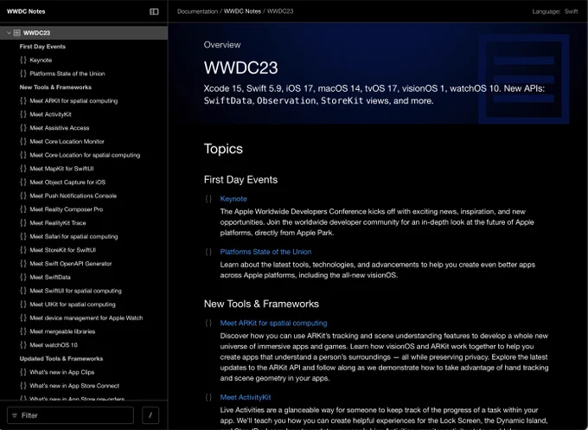Click the Swift language label at top right
Viewport: 588px width, 430px height.
click(x=571, y=11)
